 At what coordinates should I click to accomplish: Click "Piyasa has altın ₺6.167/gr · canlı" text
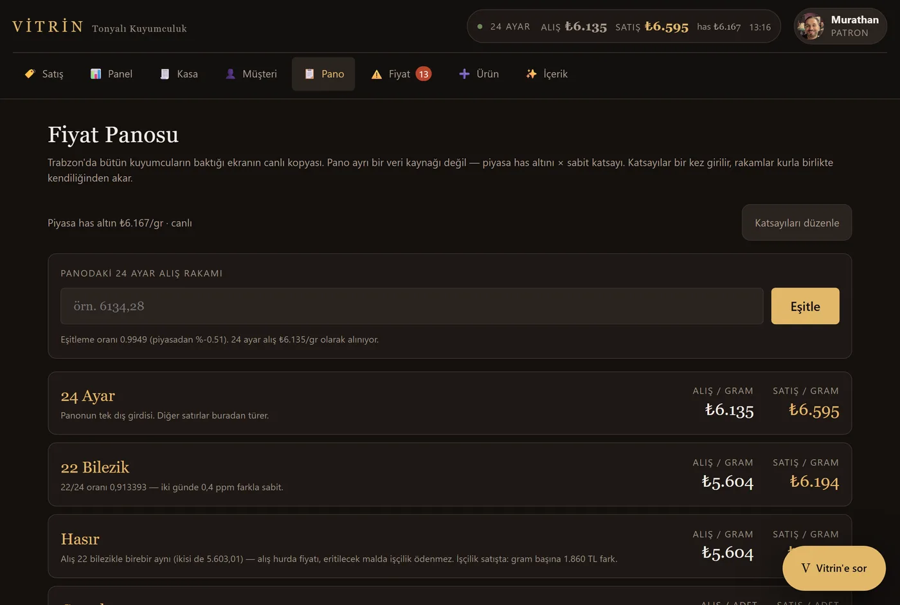tap(120, 223)
